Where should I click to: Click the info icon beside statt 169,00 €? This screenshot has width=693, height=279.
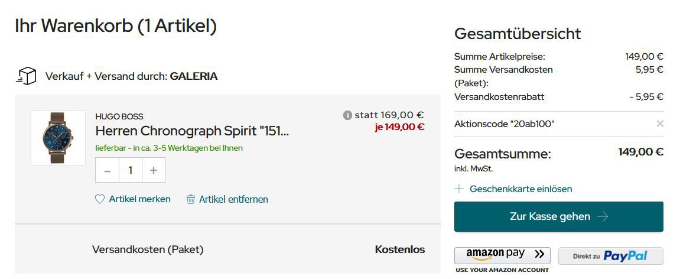point(347,115)
